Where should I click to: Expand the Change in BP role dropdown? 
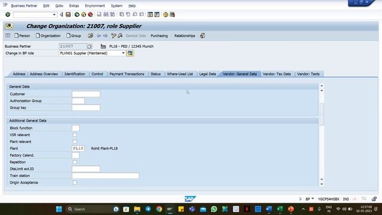[x=124, y=53]
